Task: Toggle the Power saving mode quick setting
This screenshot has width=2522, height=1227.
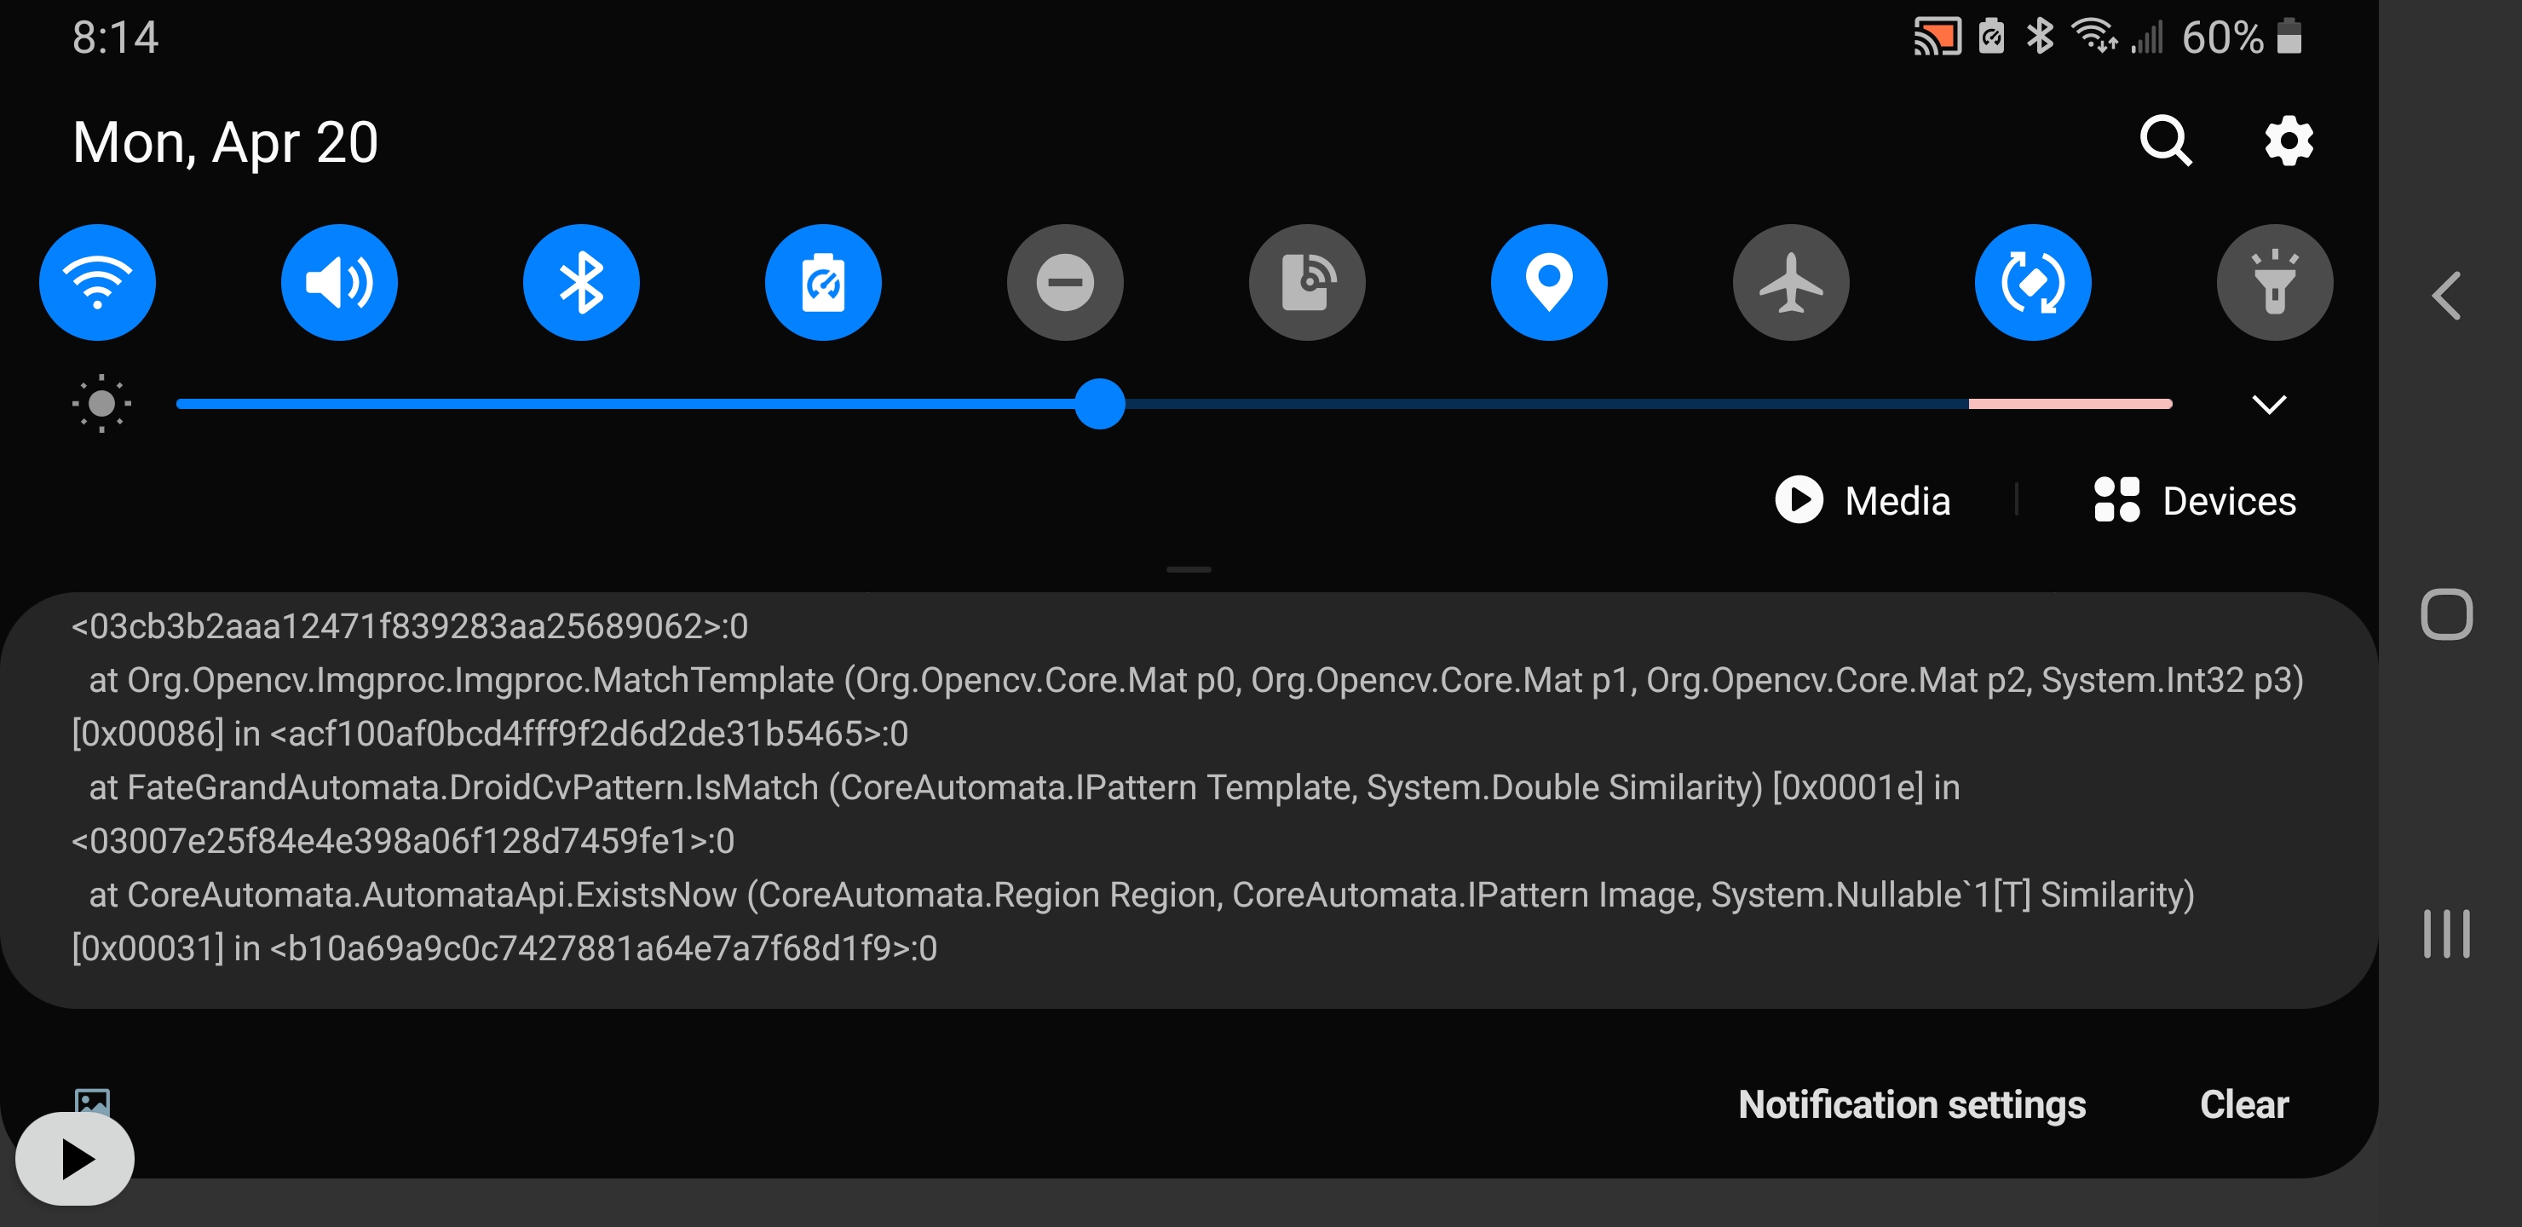Action: click(x=822, y=282)
